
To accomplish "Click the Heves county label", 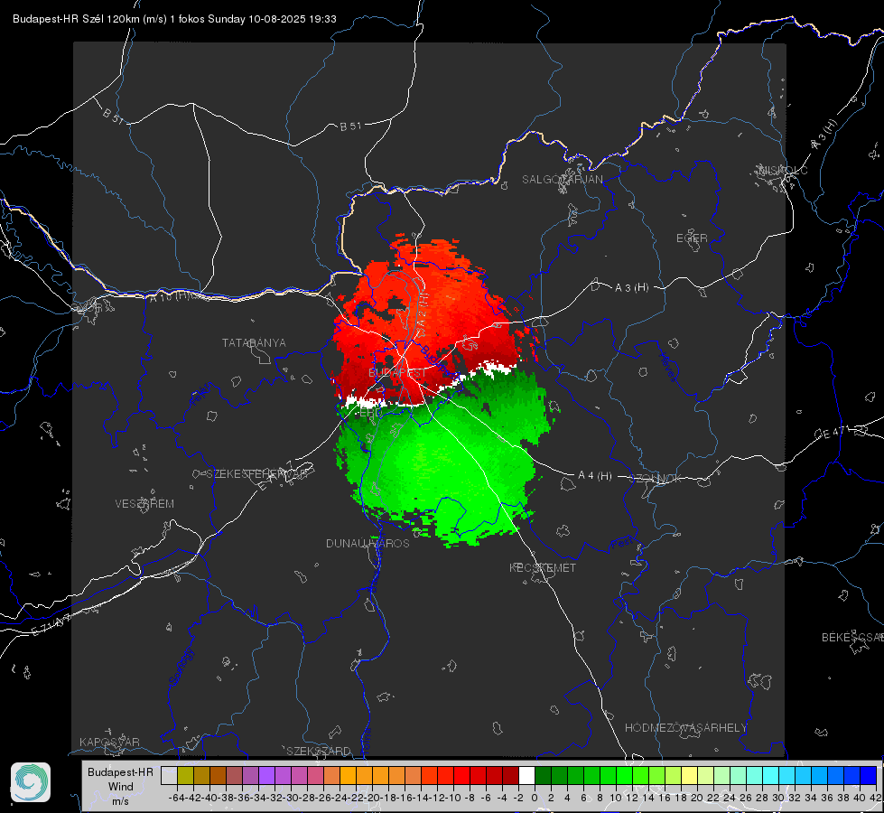I will point(667,367).
